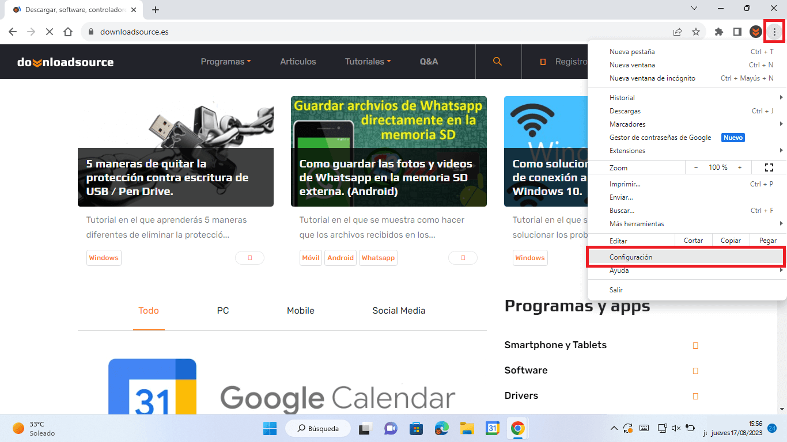Image resolution: width=787 pixels, height=442 pixels.
Task: Open Microsoft Store from the taskbar
Action: pos(416,428)
